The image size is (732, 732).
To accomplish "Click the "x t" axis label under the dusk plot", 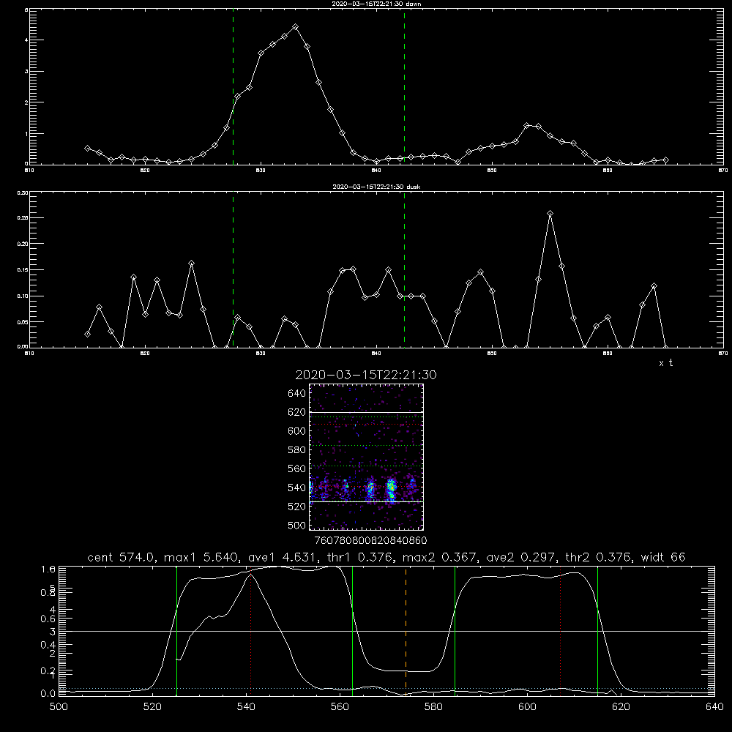I will click(665, 363).
